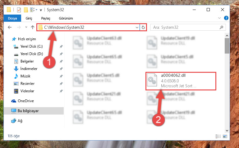
Task: Switch to large thumbnails view icon
Action: tap(225, 136)
